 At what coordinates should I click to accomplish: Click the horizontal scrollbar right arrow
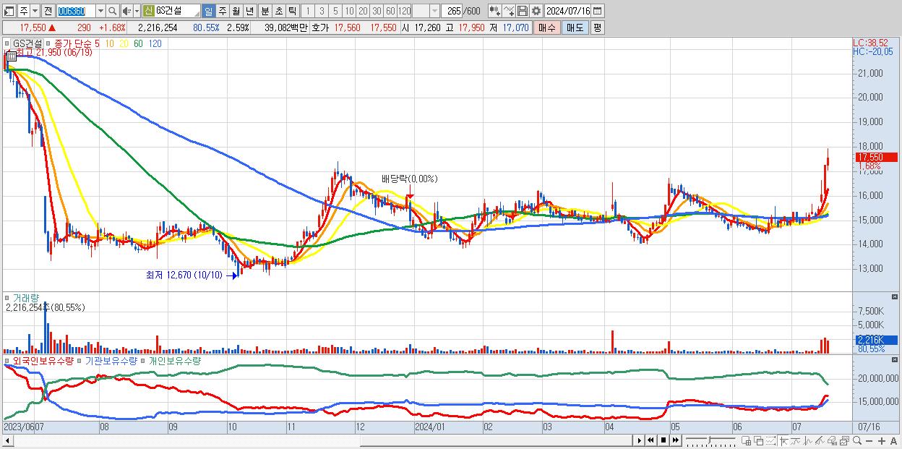[x=639, y=440]
